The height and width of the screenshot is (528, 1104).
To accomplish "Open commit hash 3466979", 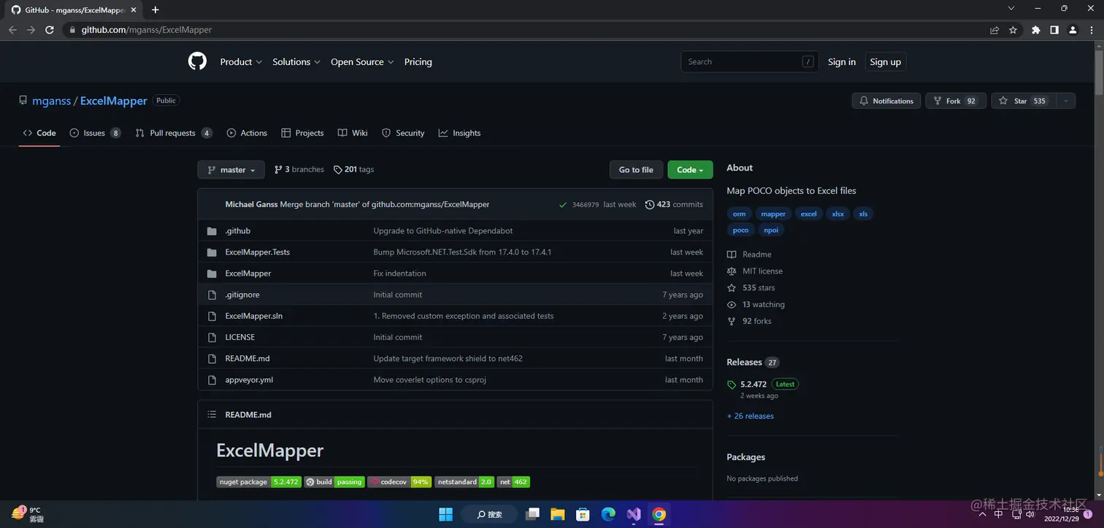I will pos(586,205).
